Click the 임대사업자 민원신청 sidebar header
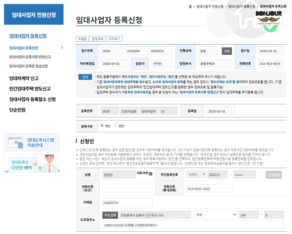 34,14
